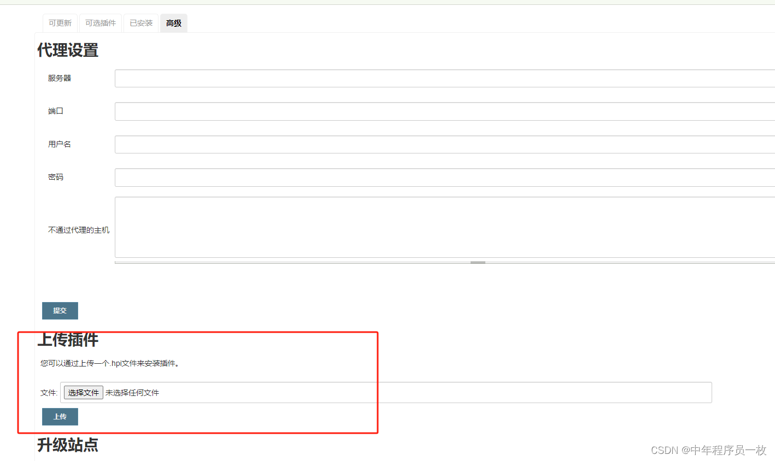Image resolution: width=775 pixels, height=461 pixels.
Task: Click the .hpi upload description text
Action: pyautogui.click(x=110, y=363)
